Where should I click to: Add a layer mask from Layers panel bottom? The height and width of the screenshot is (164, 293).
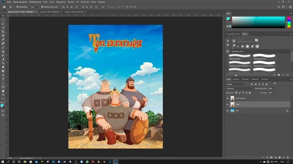[271, 158]
